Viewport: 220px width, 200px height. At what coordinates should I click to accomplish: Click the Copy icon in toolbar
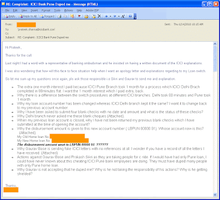pos(65,16)
